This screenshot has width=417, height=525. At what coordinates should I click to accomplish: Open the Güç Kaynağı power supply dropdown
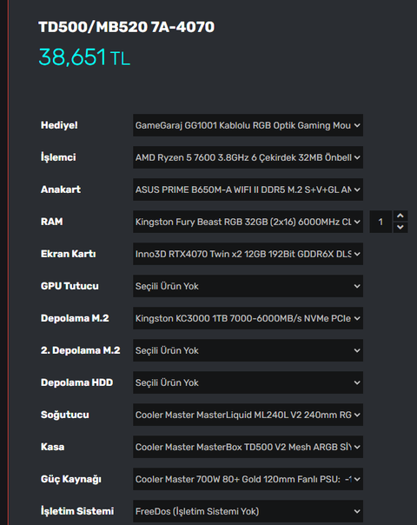point(248,479)
